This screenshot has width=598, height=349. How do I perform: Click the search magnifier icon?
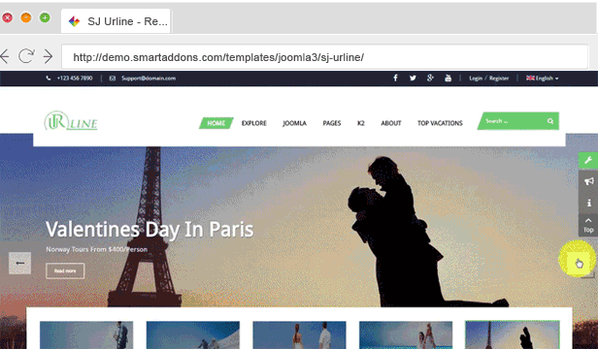click(x=549, y=121)
